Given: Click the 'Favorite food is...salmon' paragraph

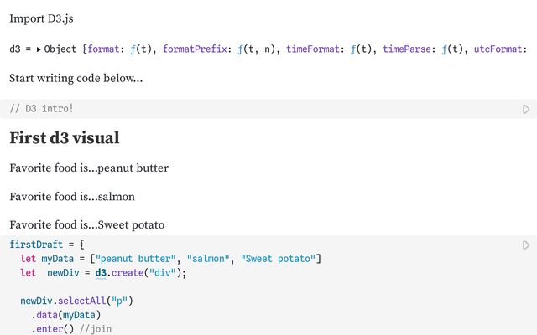Looking at the screenshot, I should 72,197.
